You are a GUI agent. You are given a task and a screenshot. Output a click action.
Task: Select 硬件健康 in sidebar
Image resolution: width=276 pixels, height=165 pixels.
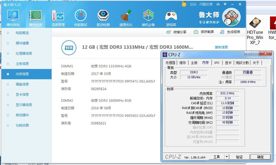coord(26,43)
